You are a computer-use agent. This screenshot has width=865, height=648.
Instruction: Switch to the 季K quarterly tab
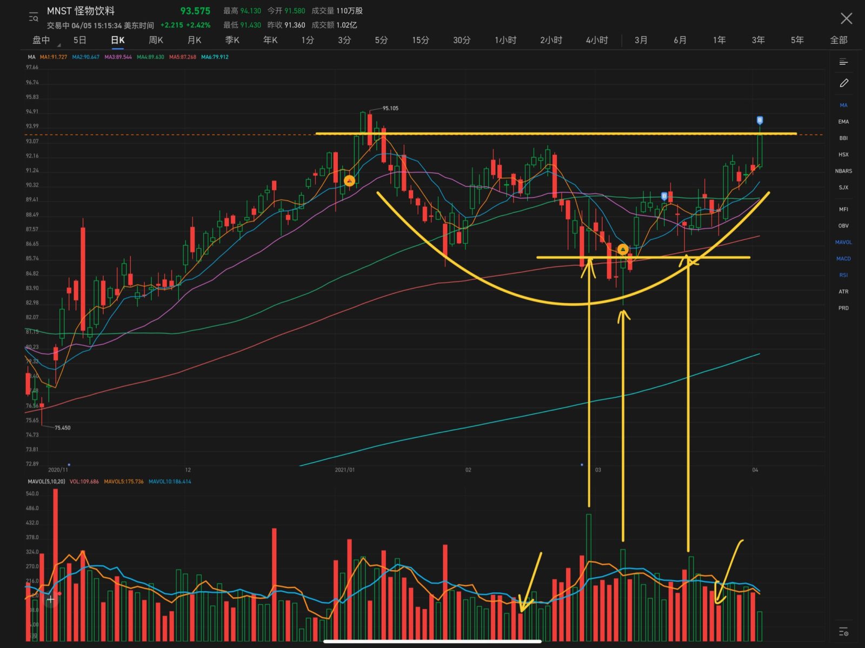click(232, 40)
